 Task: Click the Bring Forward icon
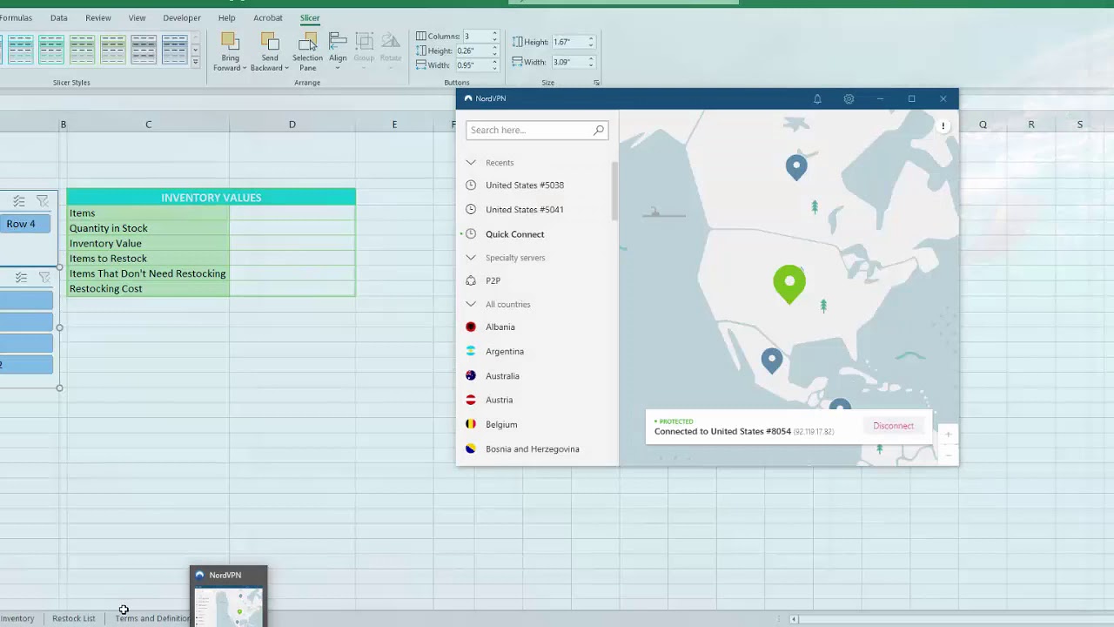pos(230,41)
